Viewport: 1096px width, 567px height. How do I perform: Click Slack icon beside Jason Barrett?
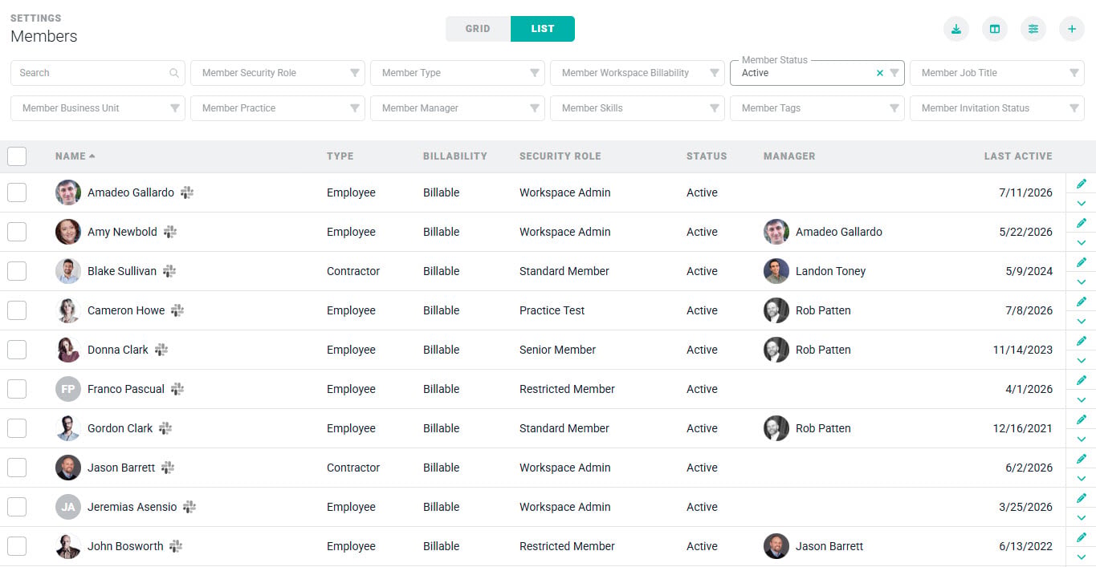pos(168,468)
